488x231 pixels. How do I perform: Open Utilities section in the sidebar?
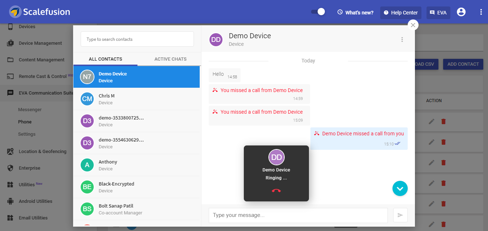click(27, 184)
